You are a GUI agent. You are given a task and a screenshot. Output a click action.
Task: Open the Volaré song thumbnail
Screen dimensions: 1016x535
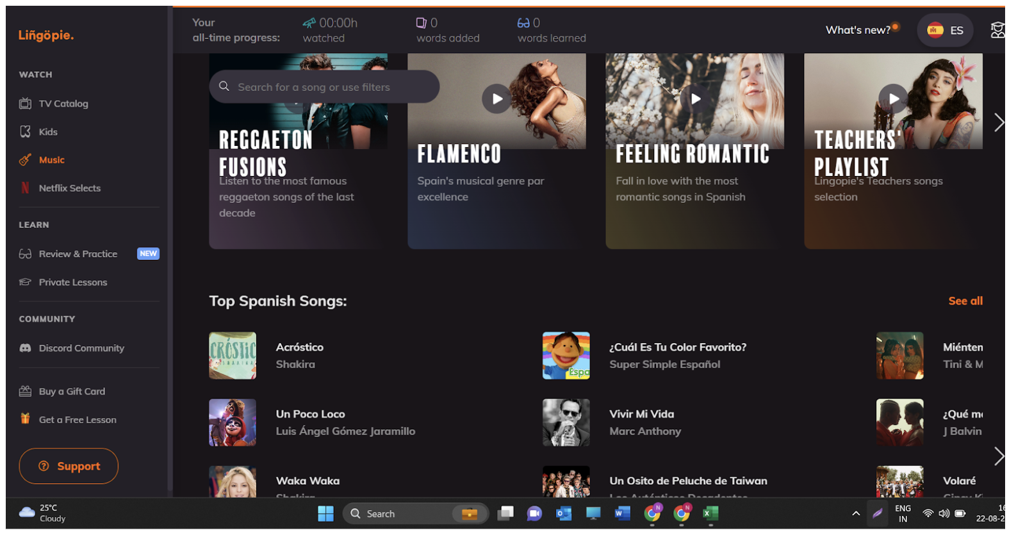pos(900,482)
